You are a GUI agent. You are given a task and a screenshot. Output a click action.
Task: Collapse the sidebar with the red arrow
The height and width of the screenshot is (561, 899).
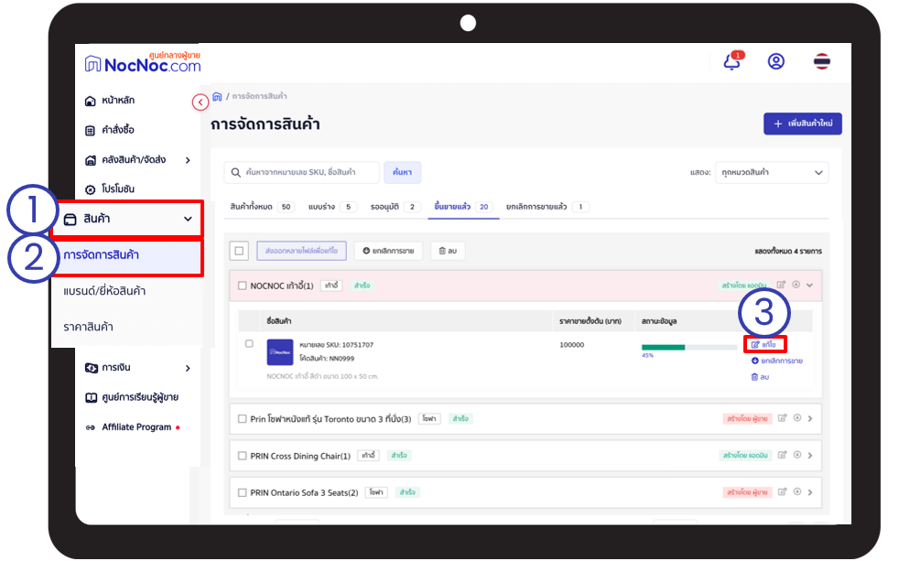[200, 102]
